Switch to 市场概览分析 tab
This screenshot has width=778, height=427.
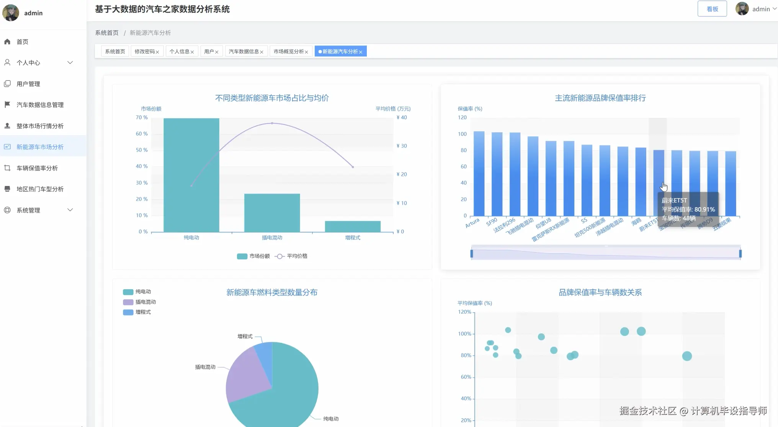click(288, 51)
